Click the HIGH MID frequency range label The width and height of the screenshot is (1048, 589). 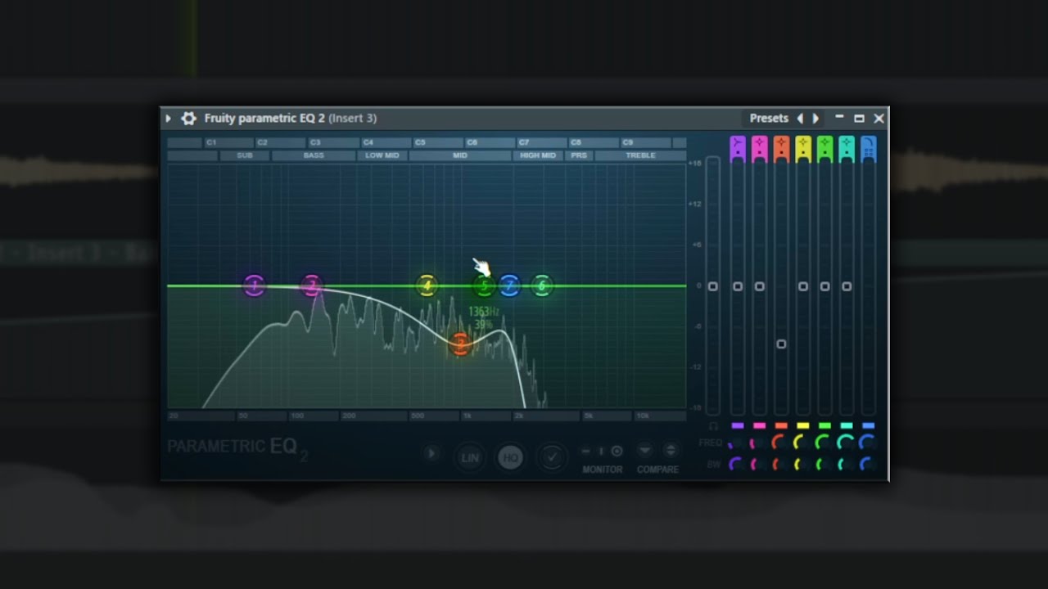538,155
